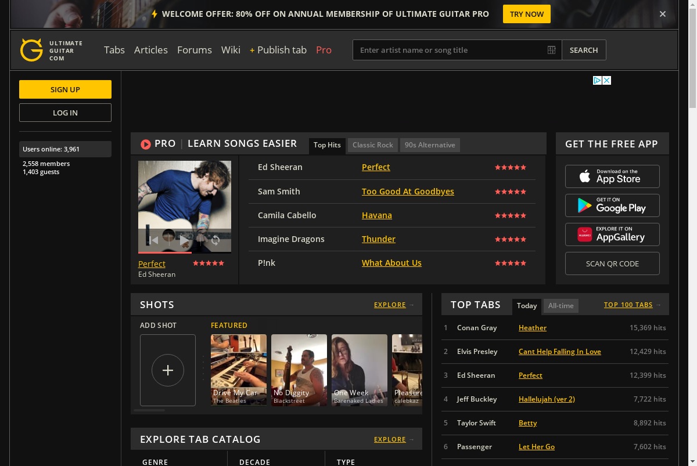The image size is (697, 466).
Task: Open the Drive My Car shot thumbnail
Action: (x=239, y=370)
